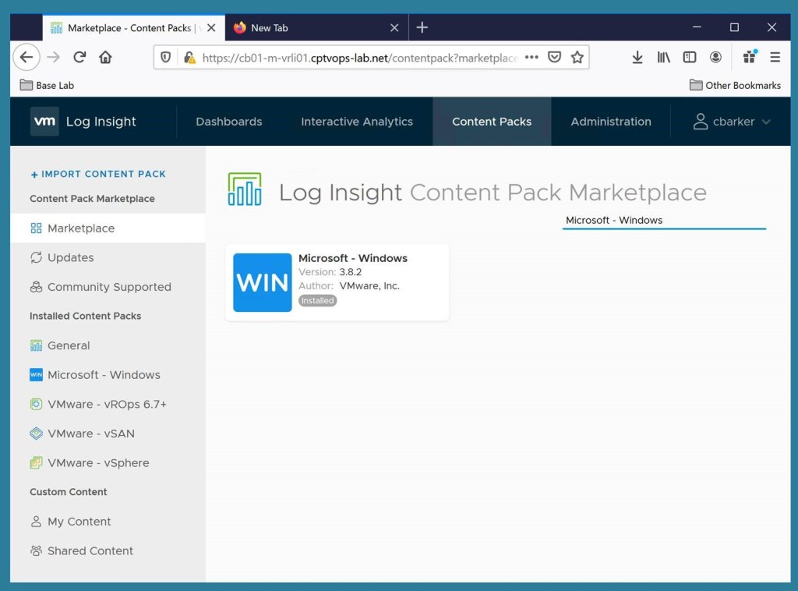Screen dimensions: 798x591
Task: Click the VMware vSAN content pack icon
Action: coord(36,434)
